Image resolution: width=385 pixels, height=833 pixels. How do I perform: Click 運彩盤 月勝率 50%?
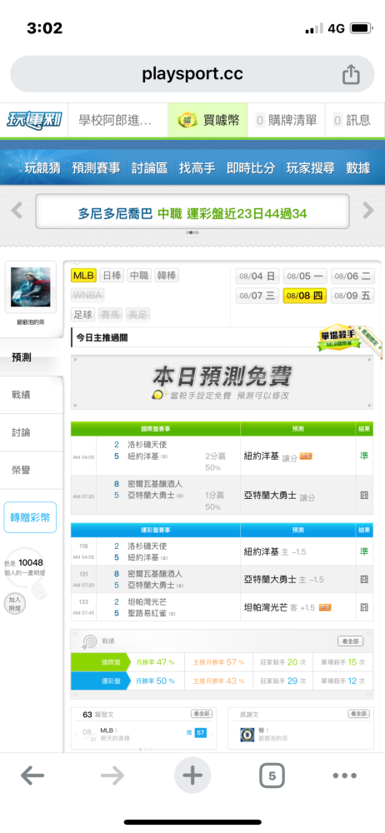155,681
